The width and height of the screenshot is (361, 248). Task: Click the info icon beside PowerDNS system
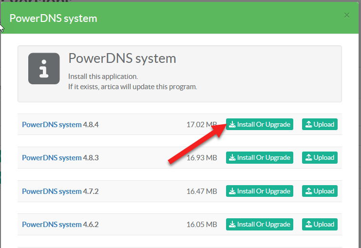tap(44, 69)
